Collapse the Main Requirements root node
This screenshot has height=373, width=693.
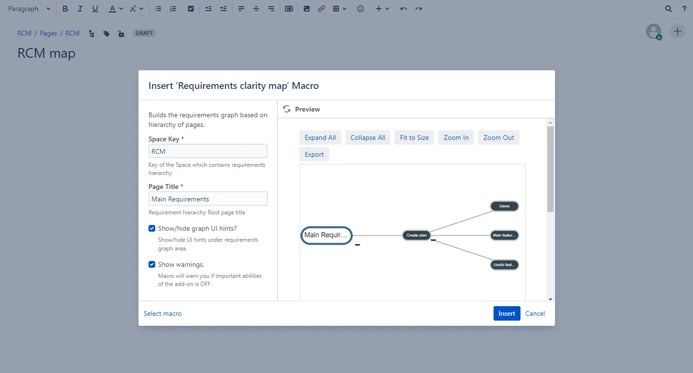(x=358, y=246)
